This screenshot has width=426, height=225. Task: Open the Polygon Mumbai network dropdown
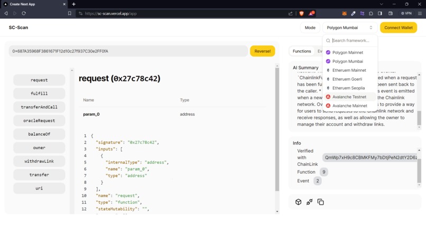click(350, 27)
